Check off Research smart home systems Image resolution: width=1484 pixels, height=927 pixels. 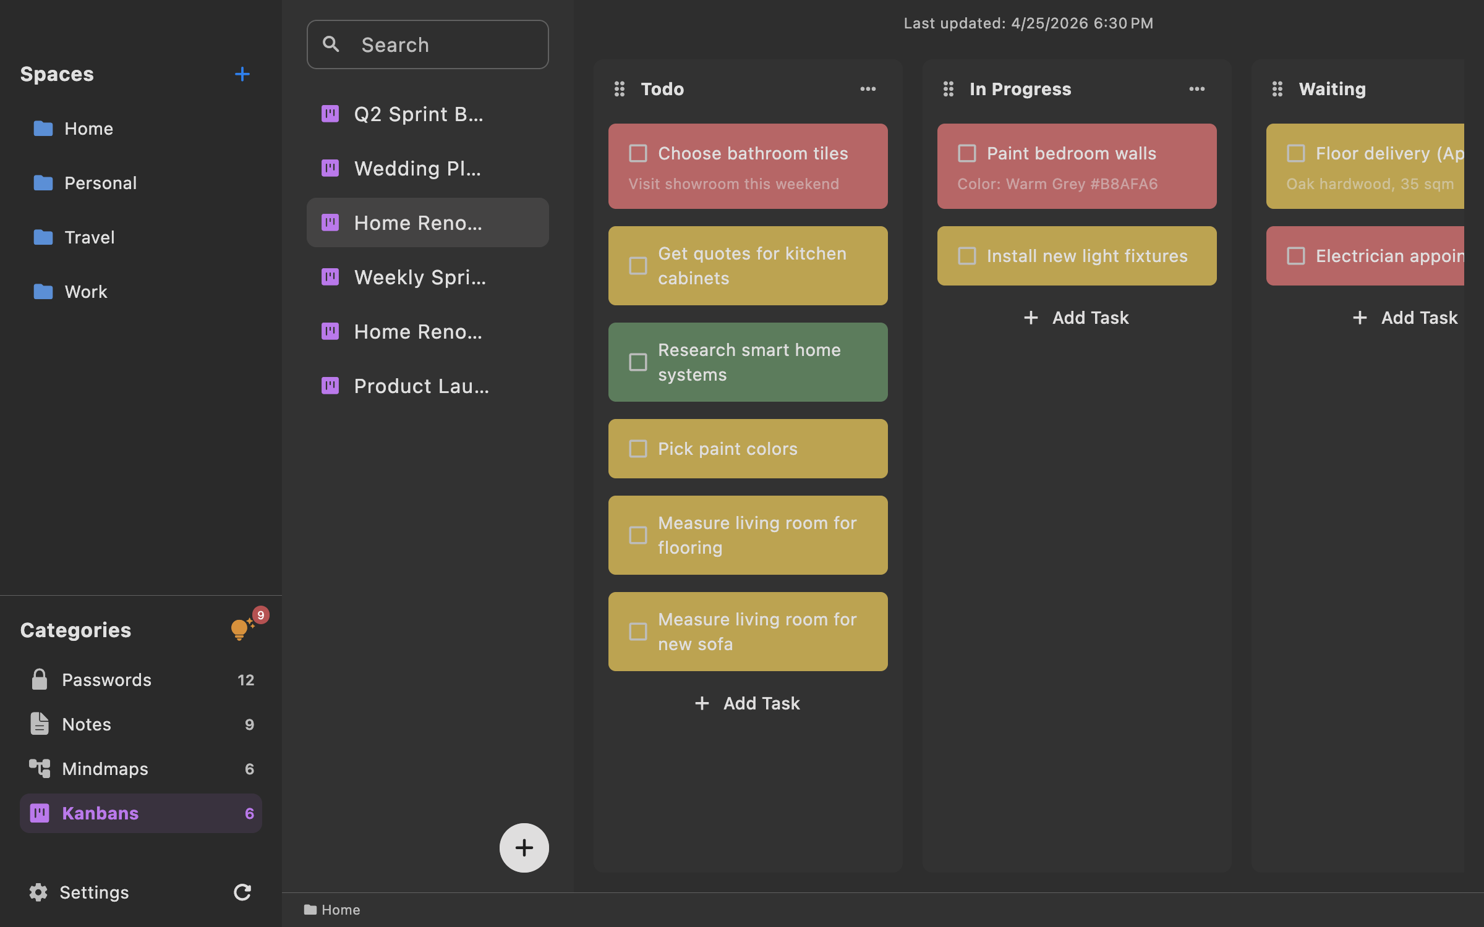pos(638,362)
